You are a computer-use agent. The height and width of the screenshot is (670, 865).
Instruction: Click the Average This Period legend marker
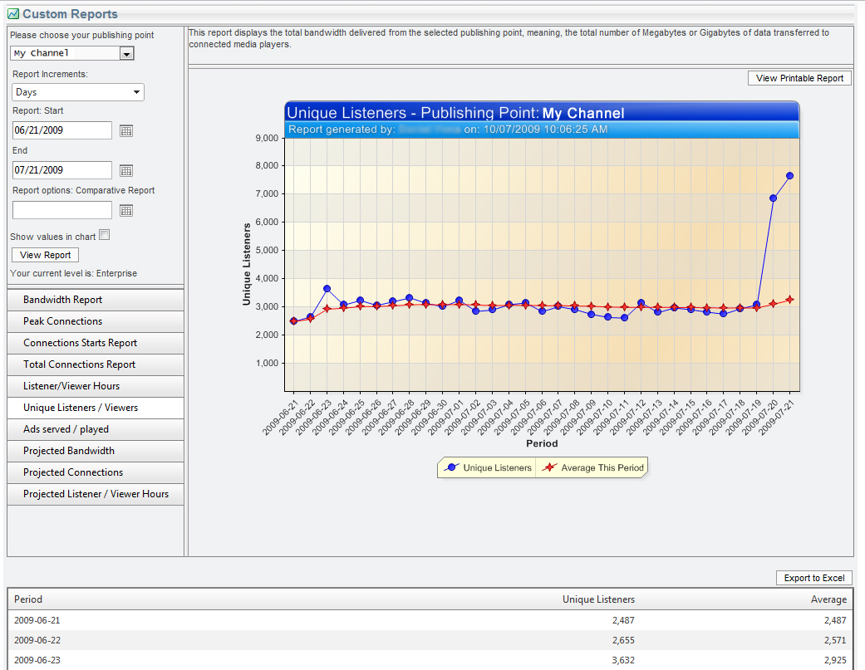coord(549,468)
